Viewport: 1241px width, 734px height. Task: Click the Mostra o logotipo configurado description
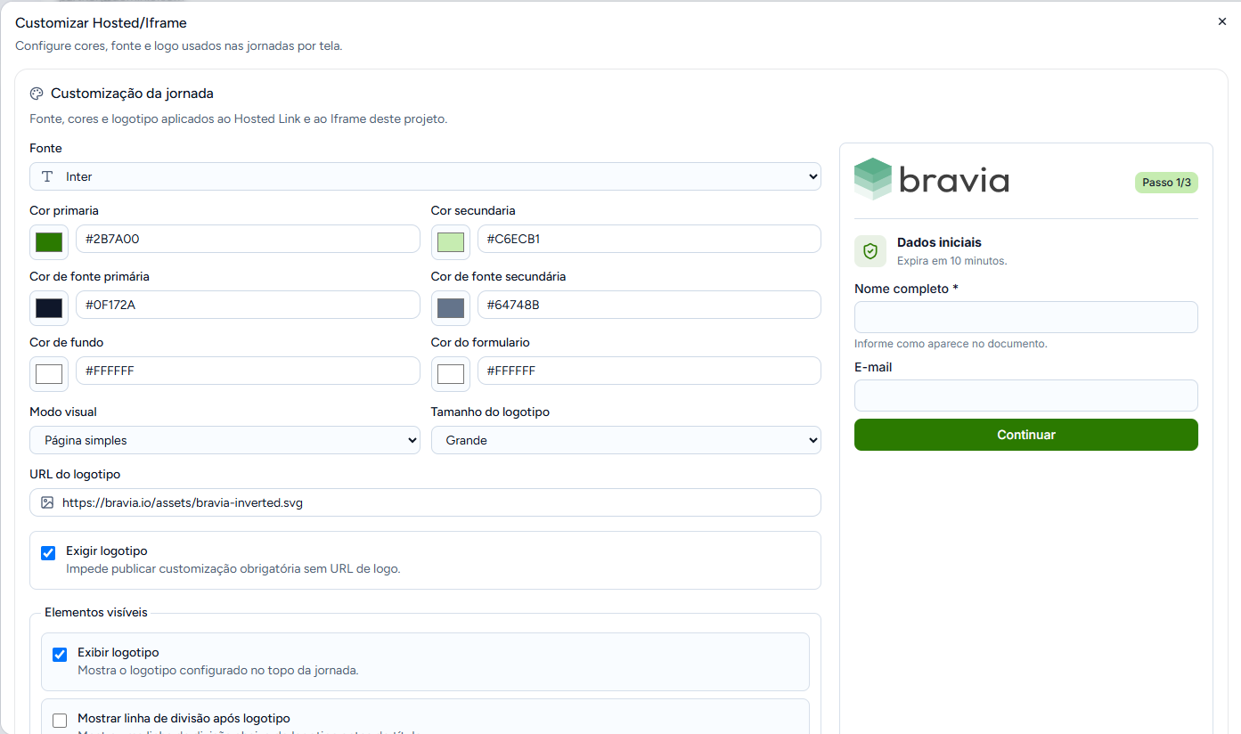tap(218, 670)
